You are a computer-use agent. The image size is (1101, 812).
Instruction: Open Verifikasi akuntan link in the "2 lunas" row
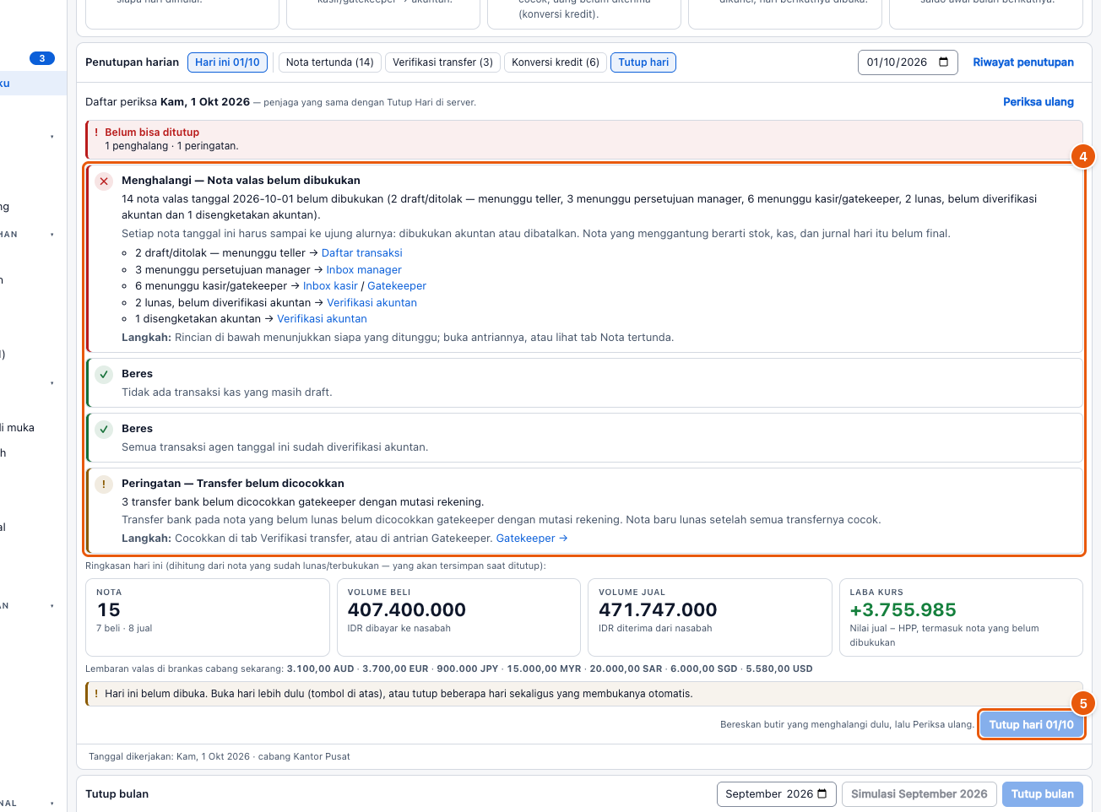click(x=372, y=303)
